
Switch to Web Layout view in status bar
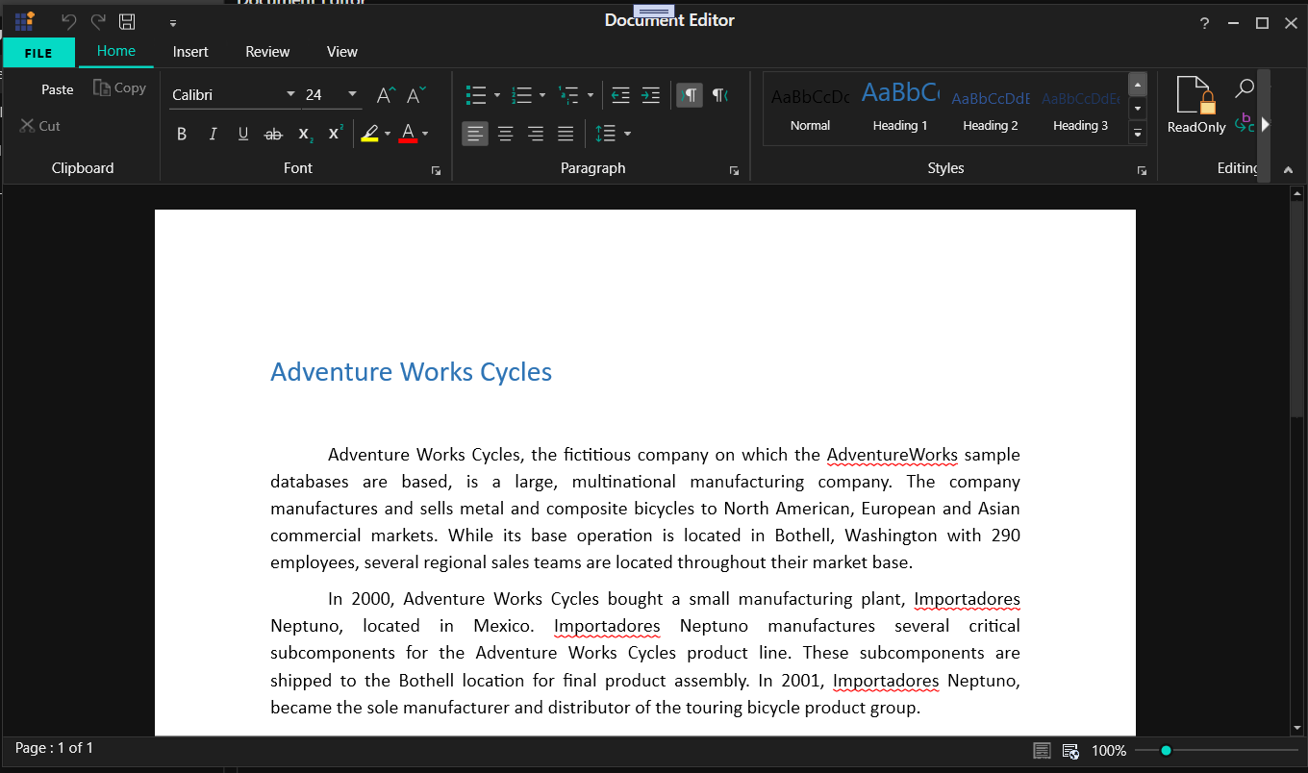[x=1070, y=751]
